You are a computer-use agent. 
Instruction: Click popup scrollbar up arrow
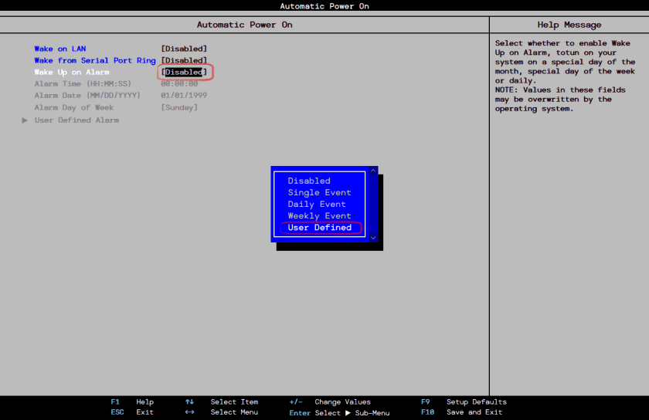coord(373,171)
